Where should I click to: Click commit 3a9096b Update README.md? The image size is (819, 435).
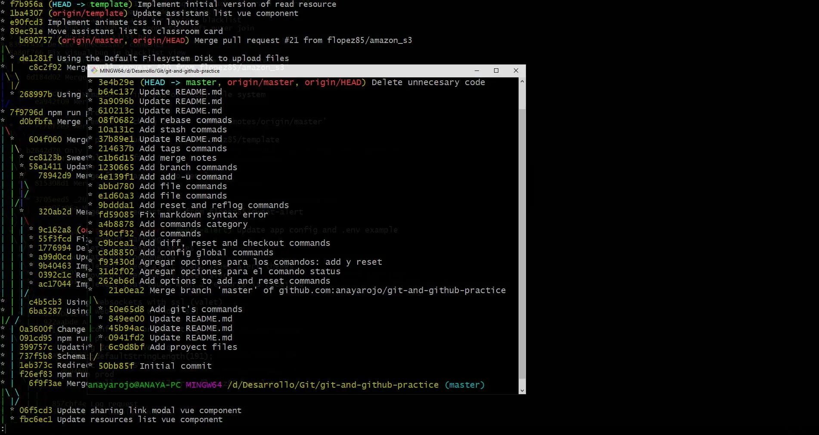(x=160, y=101)
